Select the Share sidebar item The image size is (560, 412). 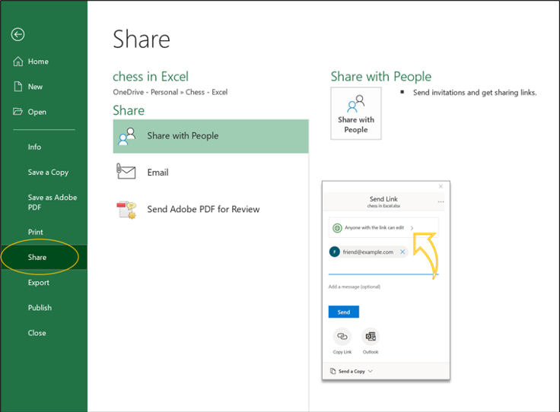point(44,257)
